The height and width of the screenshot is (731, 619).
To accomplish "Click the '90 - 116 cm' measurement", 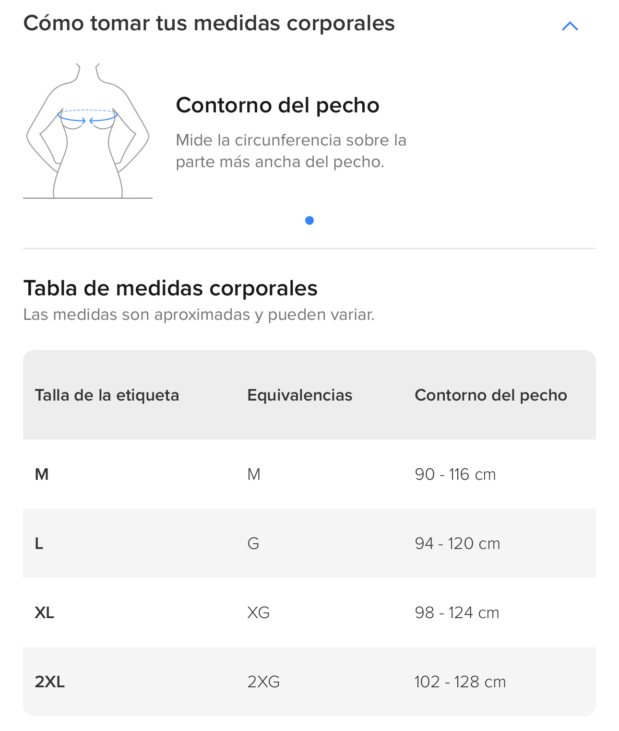I will [x=455, y=475].
